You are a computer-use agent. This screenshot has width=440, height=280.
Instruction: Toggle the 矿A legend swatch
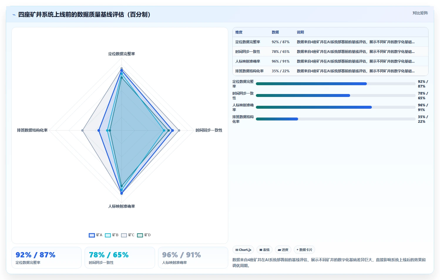(92, 235)
